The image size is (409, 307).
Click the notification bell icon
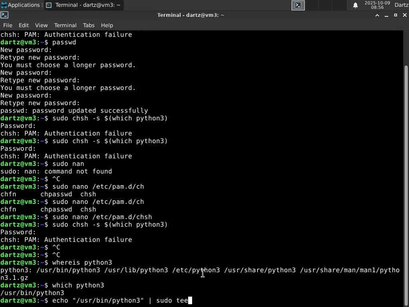click(355, 5)
